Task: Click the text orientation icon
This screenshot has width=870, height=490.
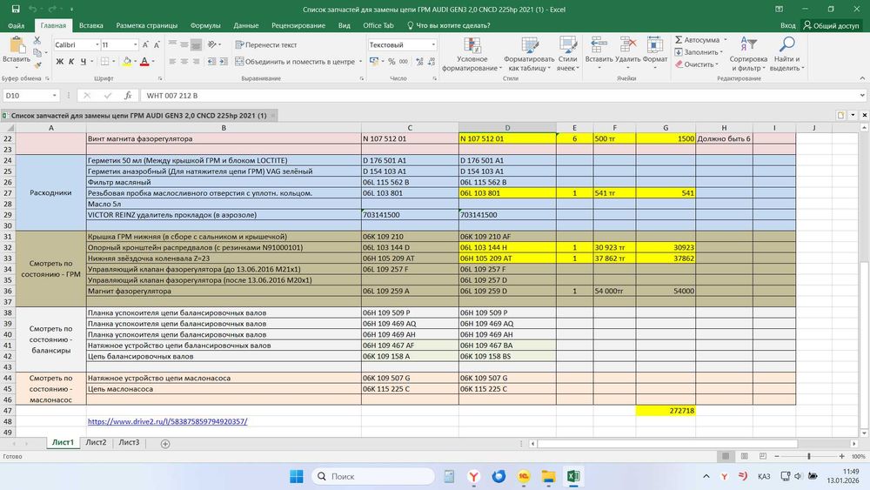Action: 212,44
